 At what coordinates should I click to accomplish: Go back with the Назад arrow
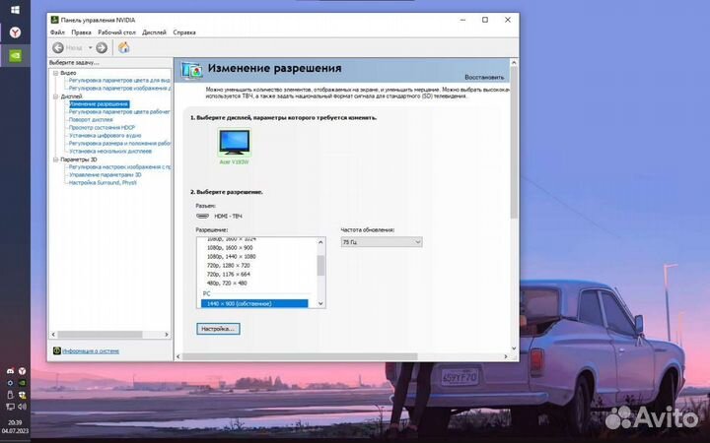pos(58,47)
